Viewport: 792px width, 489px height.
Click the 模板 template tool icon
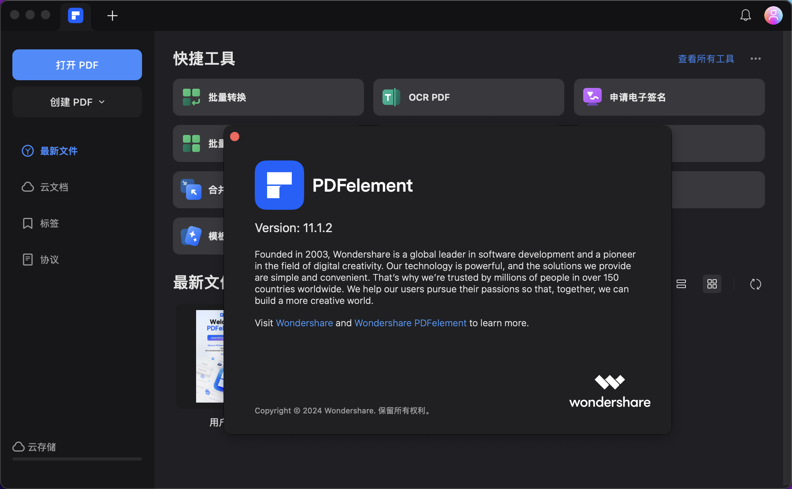(x=191, y=236)
